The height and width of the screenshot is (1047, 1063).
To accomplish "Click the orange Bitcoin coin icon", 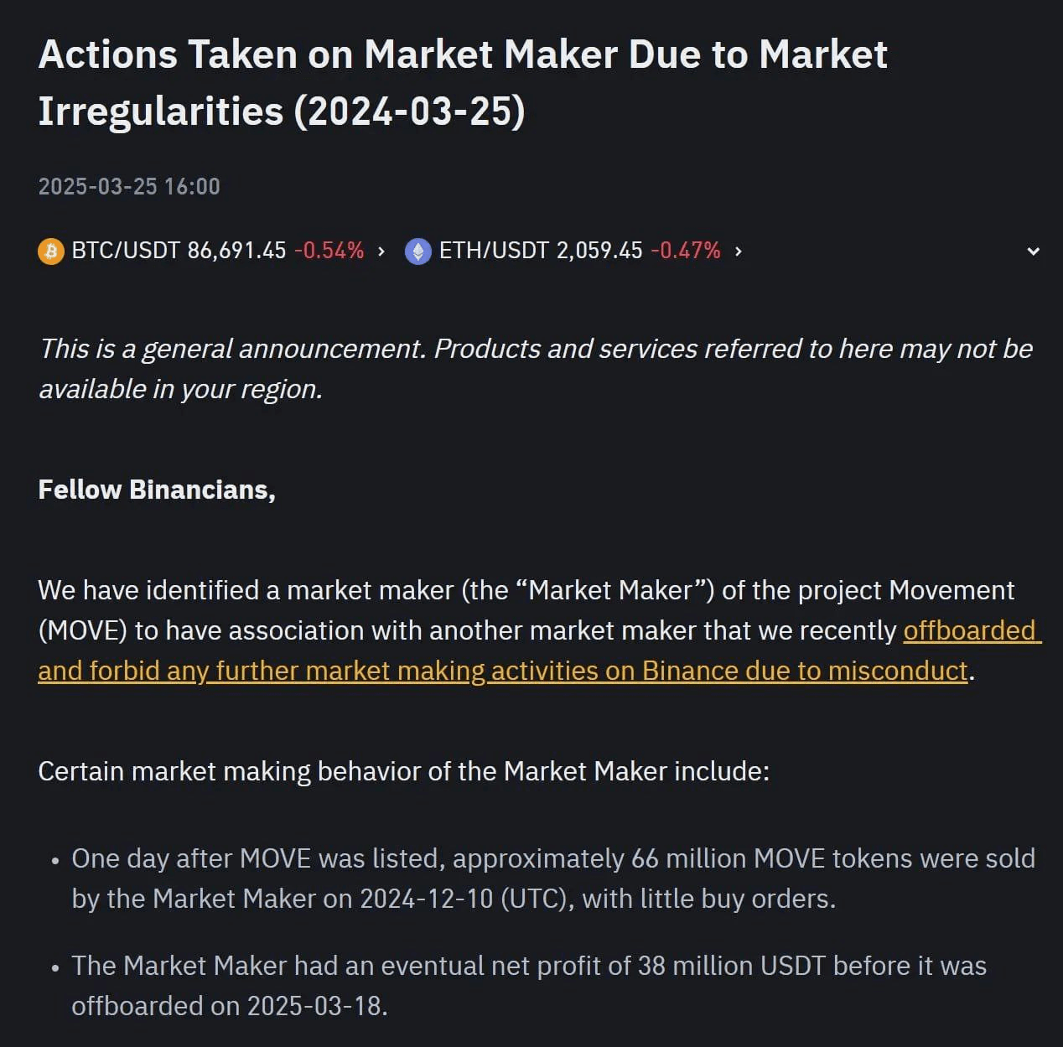I will (x=51, y=251).
